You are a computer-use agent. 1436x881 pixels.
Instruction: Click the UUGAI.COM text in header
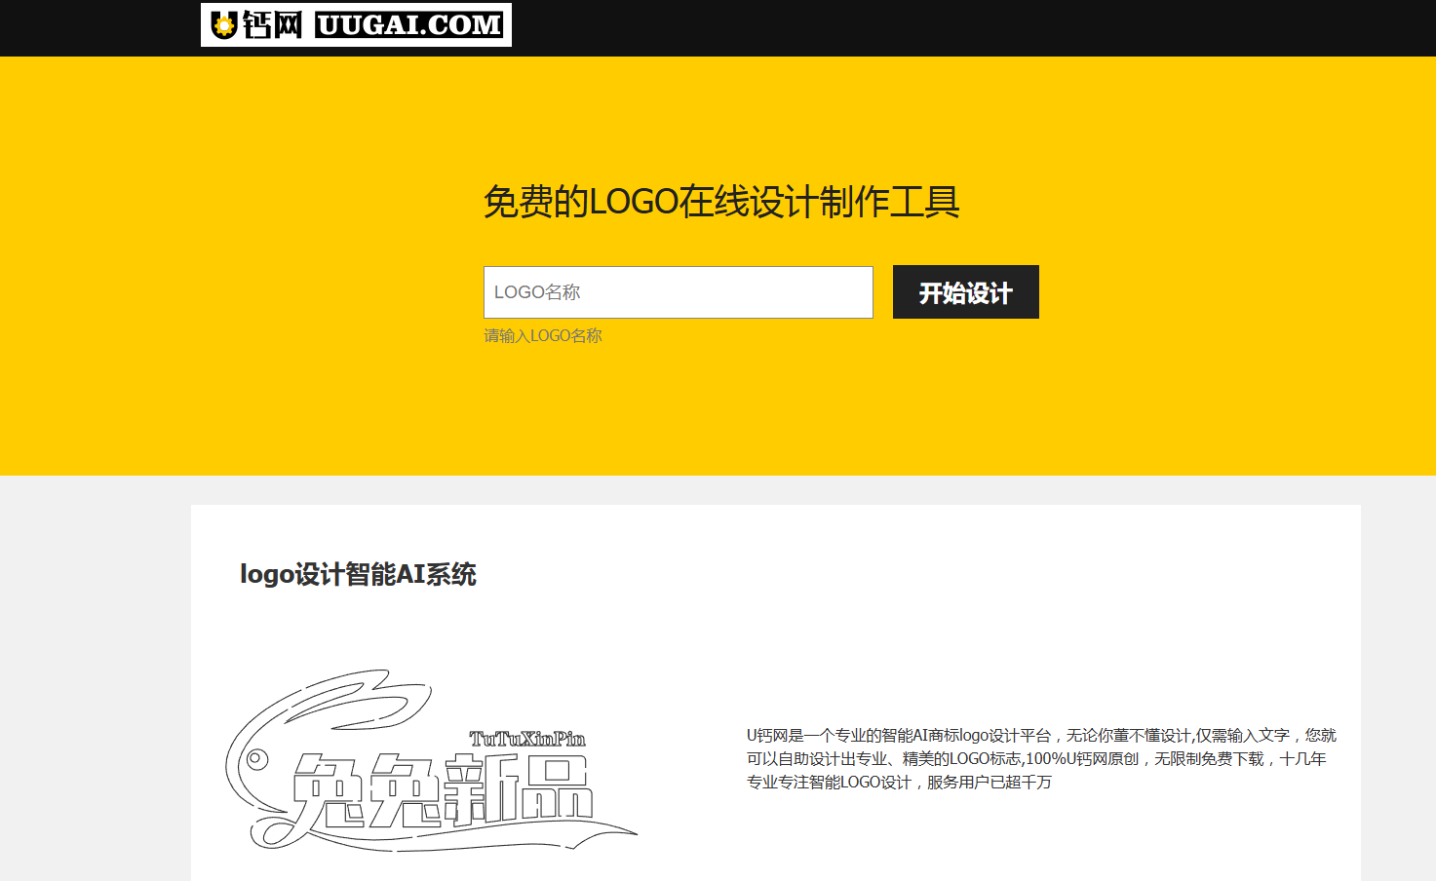tap(409, 25)
